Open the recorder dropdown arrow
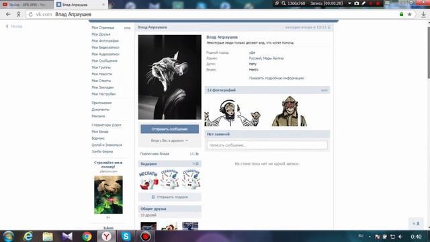The image size is (430, 242). pyautogui.click(x=349, y=3)
